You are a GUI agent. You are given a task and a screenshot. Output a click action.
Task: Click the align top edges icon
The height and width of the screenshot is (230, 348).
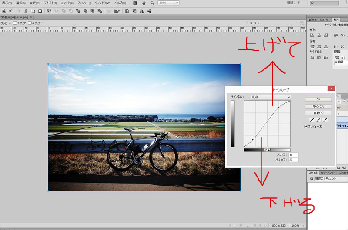[x=335, y=35]
